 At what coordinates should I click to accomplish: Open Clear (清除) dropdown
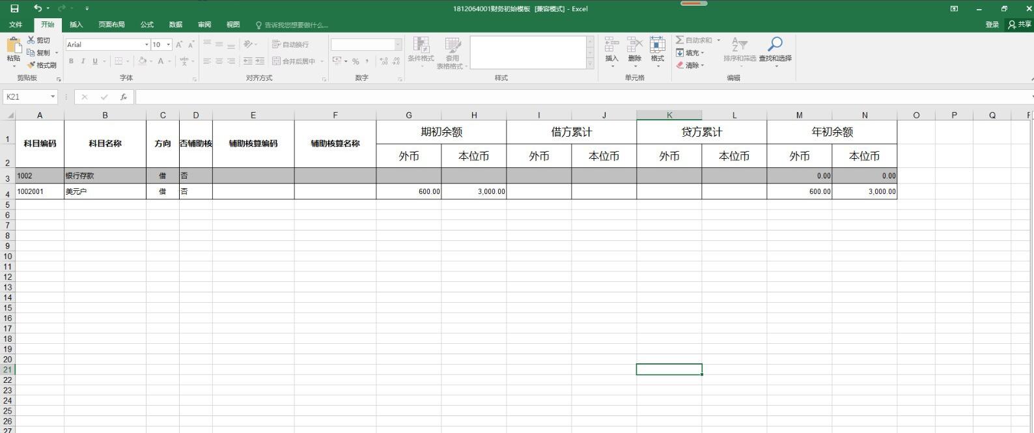tap(690, 65)
